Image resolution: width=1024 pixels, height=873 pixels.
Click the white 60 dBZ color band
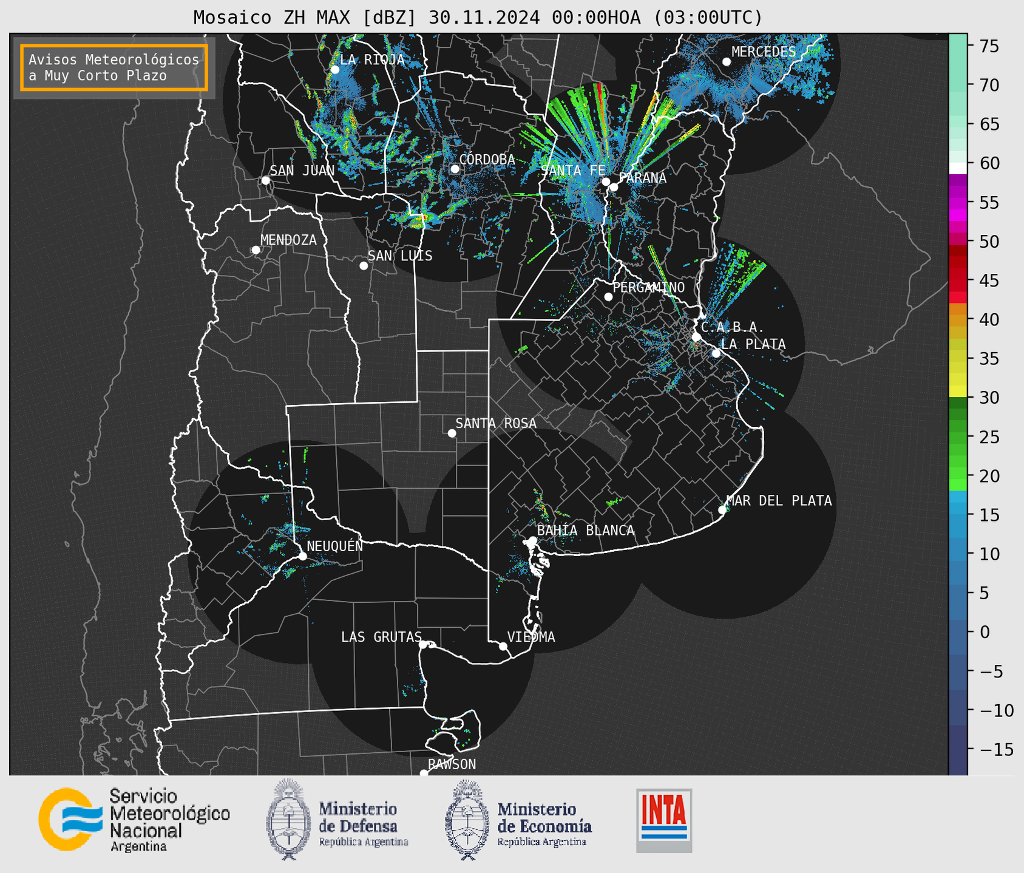(x=958, y=168)
